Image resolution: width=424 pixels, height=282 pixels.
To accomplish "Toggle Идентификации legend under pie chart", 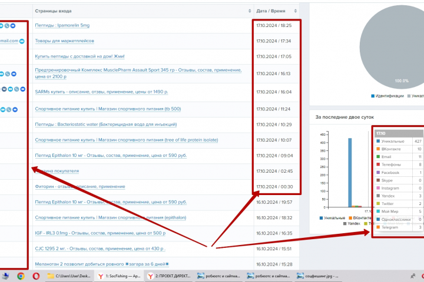I will click(387, 96).
